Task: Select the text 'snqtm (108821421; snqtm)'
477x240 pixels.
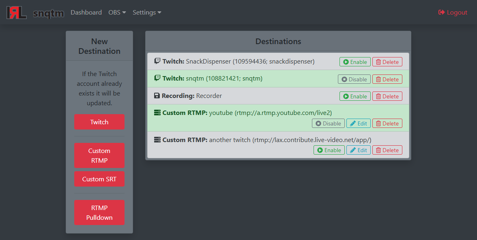Action: point(224,78)
